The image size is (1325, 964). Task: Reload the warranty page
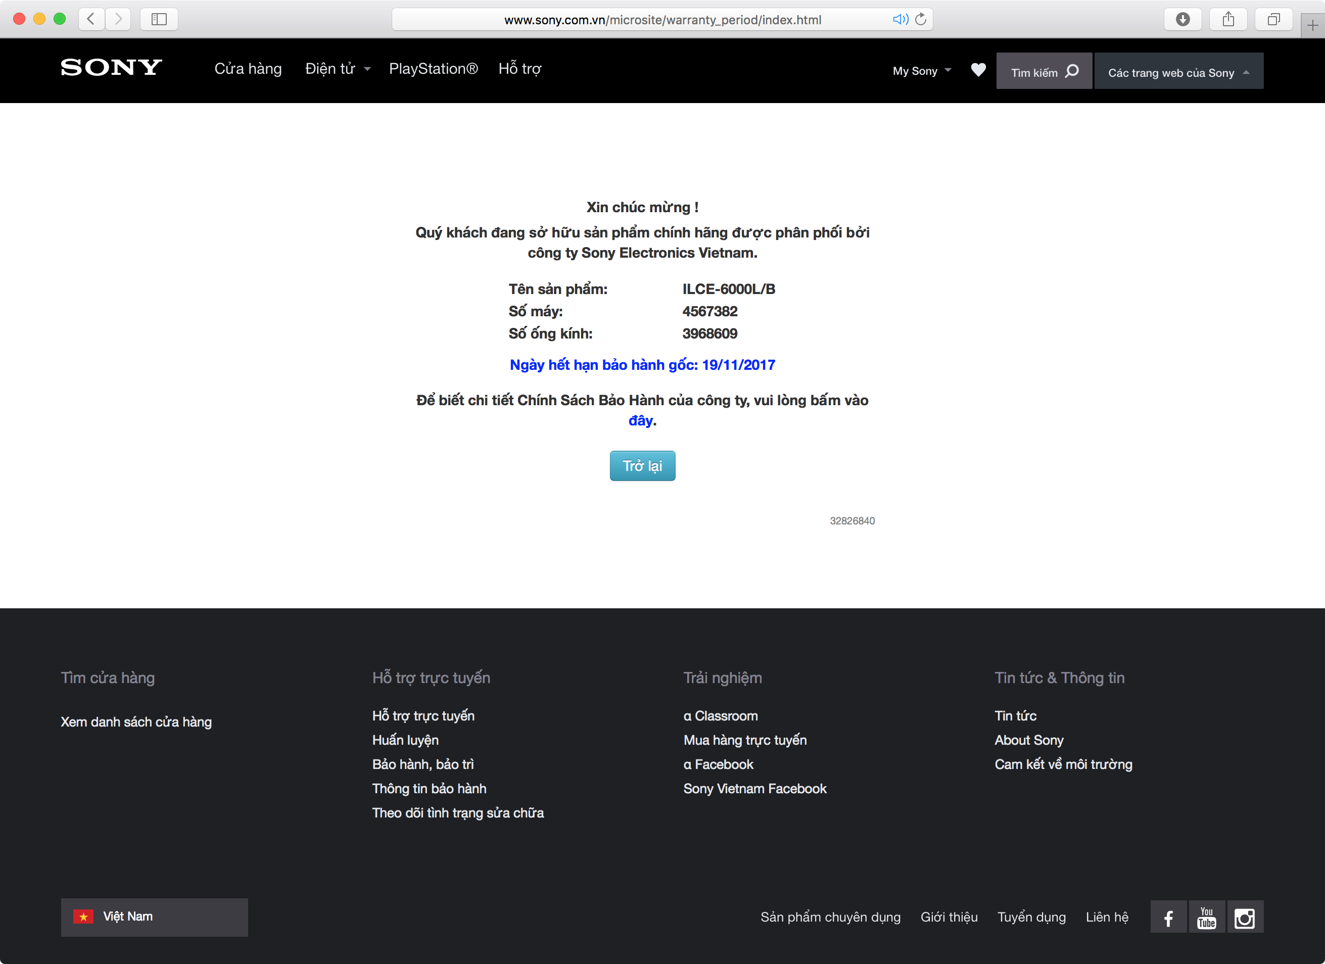[x=921, y=19]
